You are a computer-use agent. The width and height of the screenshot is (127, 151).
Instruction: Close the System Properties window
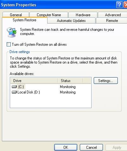[x=125, y=5]
